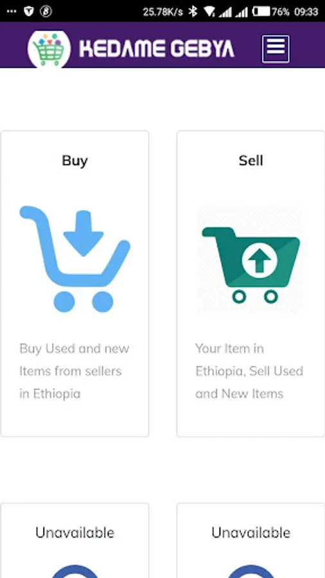Select the right Unavailable card title
Image resolution: width=325 pixels, height=578 pixels.
click(251, 532)
